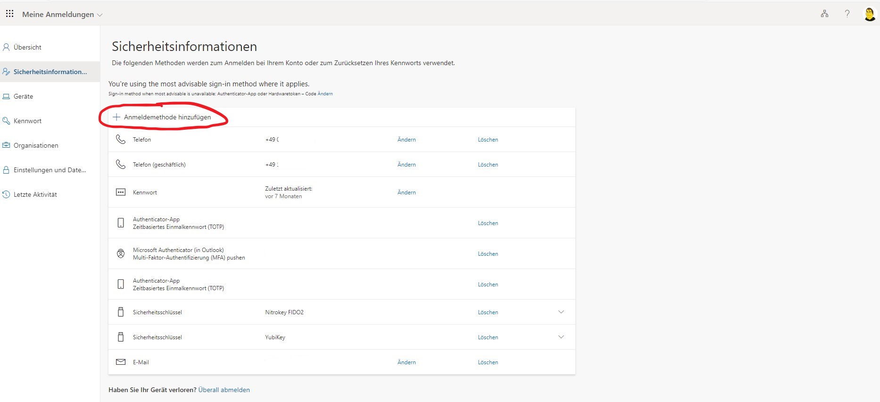Click Ändern for the Kennwort row
The image size is (880, 402).
pos(406,193)
